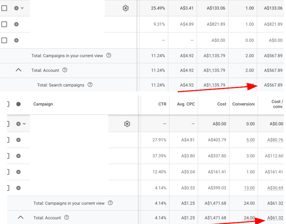Click paused status icon in 9.31% CTR row

click(16, 24)
